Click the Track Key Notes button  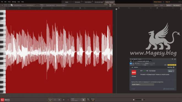point(50,5)
